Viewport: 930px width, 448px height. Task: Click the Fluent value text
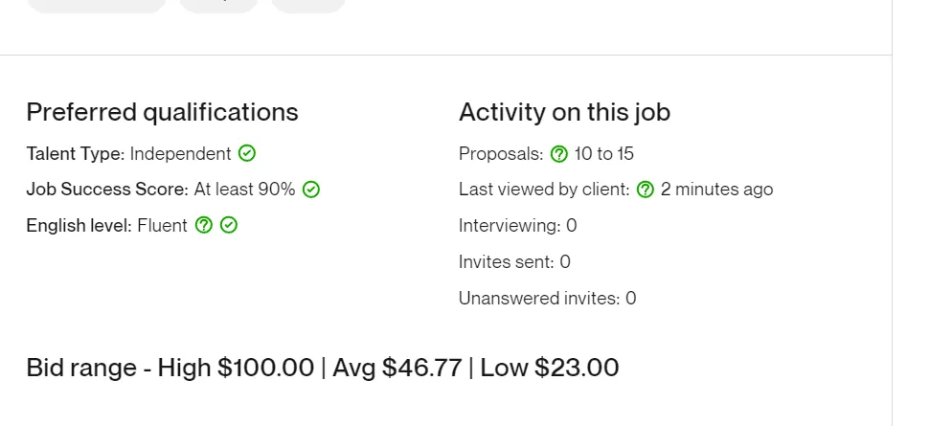162,226
